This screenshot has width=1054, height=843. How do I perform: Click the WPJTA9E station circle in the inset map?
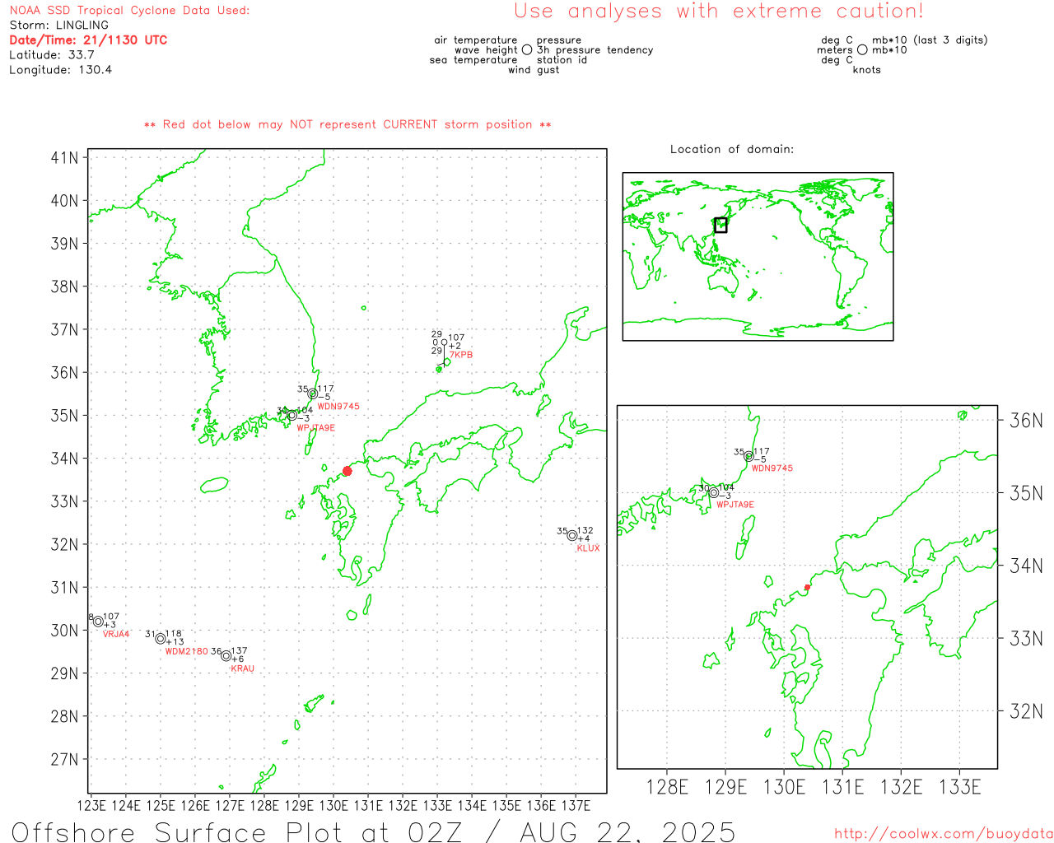(x=714, y=493)
